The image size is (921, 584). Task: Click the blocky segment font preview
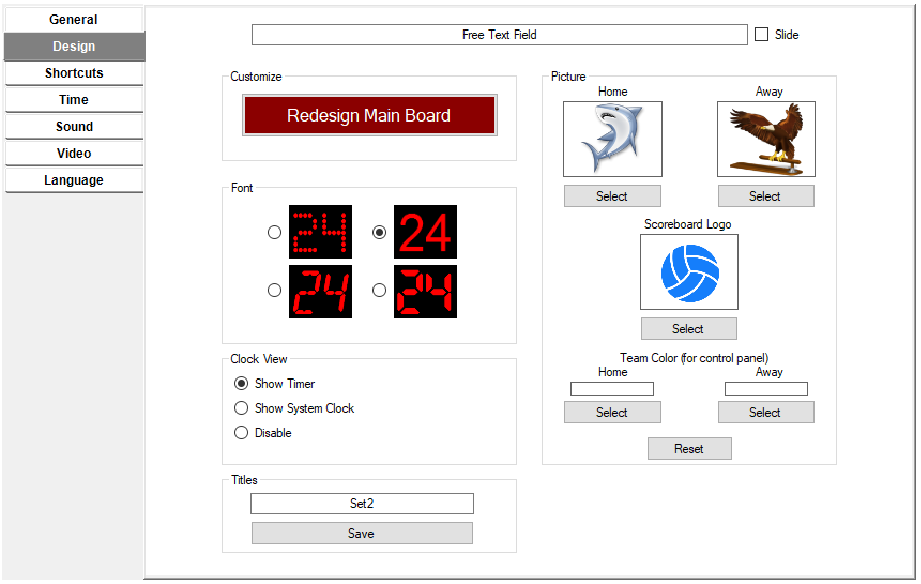pos(425,292)
